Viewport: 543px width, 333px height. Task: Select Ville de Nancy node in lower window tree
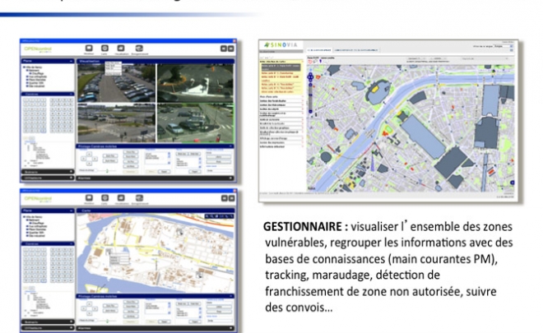[32, 217]
